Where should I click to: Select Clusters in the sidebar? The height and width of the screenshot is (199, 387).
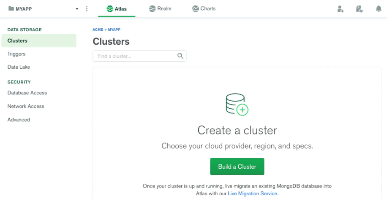[x=39, y=40]
